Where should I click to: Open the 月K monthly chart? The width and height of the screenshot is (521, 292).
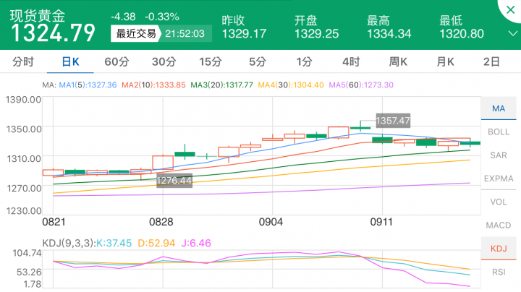coord(444,62)
